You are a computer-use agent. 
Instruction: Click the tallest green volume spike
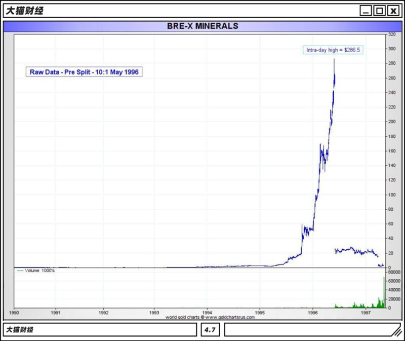coord(384,292)
